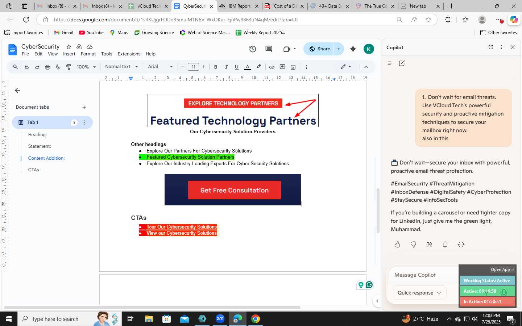Screen dimensions: 522x326
Task: Undo the last edit
Action: tap(26, 67)
